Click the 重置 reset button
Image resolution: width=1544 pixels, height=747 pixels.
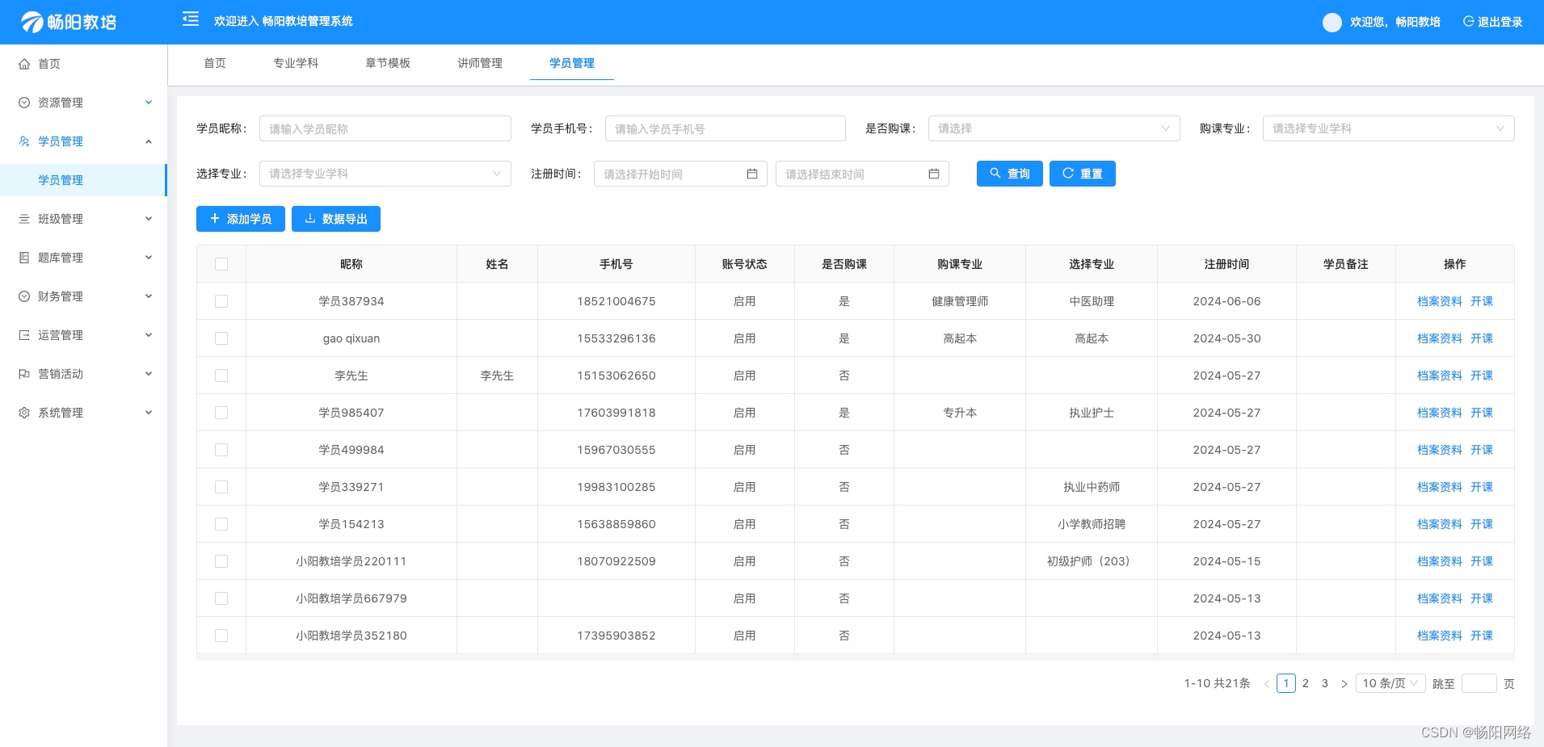(x=1083, y=174)
